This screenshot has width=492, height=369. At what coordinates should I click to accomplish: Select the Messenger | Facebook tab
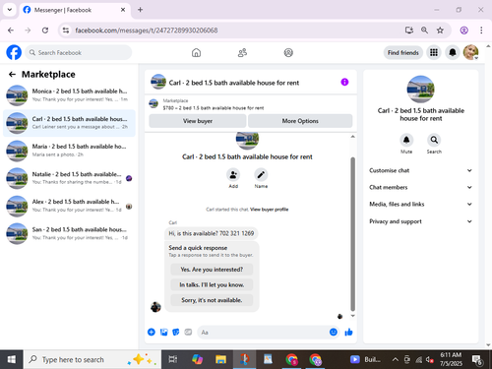pos(75,10)
